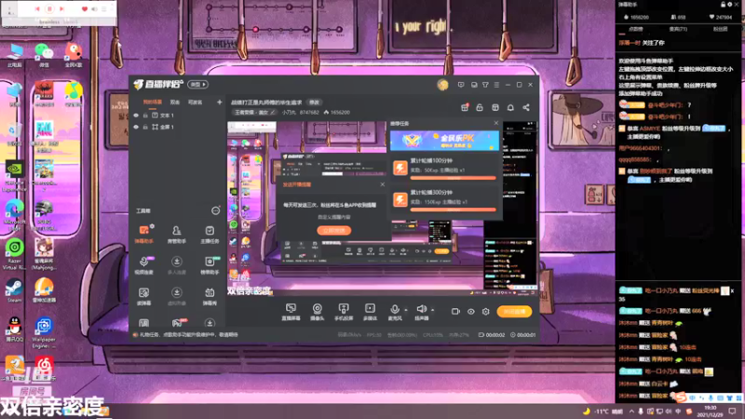
Task: Switch to the 我的场景 tab
Action: (153, 102)
